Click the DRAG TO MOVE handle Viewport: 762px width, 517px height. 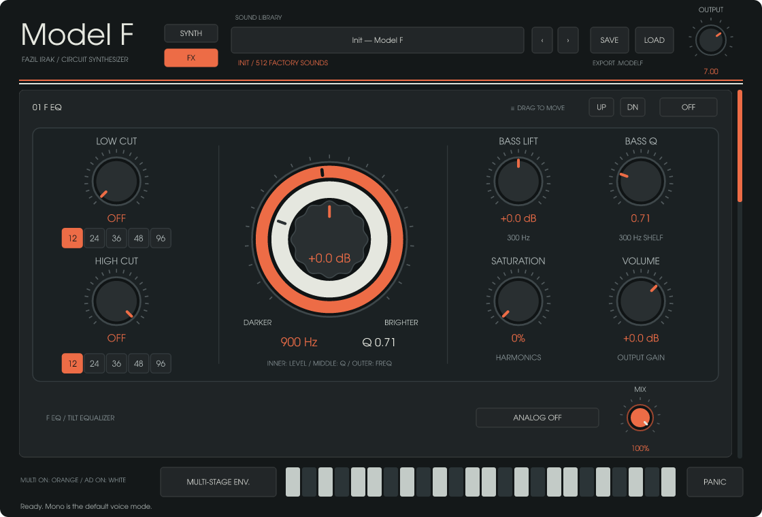537,108
